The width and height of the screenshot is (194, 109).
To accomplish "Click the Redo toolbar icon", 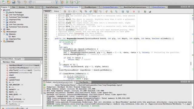I will pyautogui.click(x=30, y=2).
